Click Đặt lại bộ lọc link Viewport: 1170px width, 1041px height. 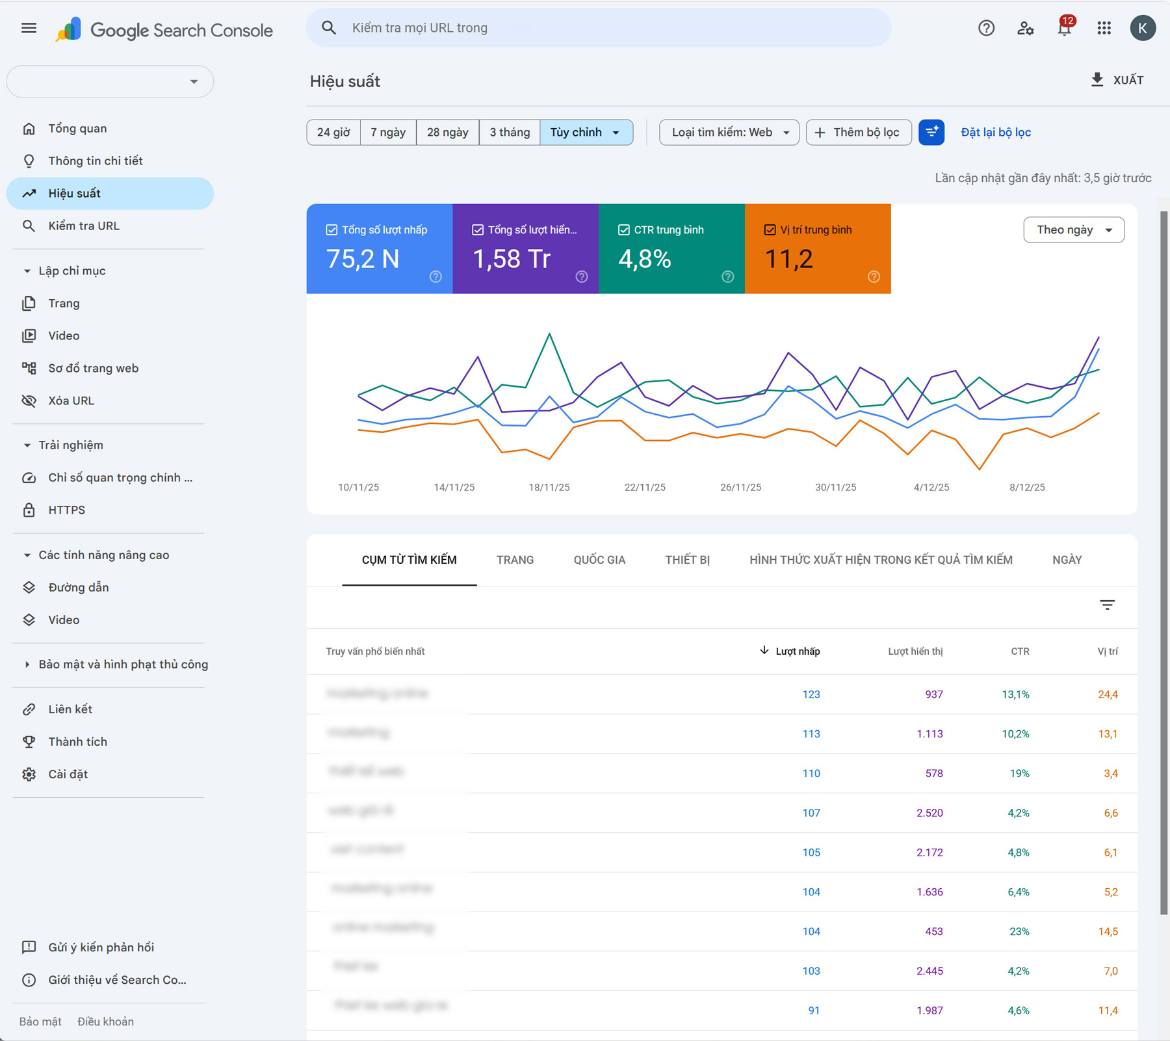click(x=996, y=133)
